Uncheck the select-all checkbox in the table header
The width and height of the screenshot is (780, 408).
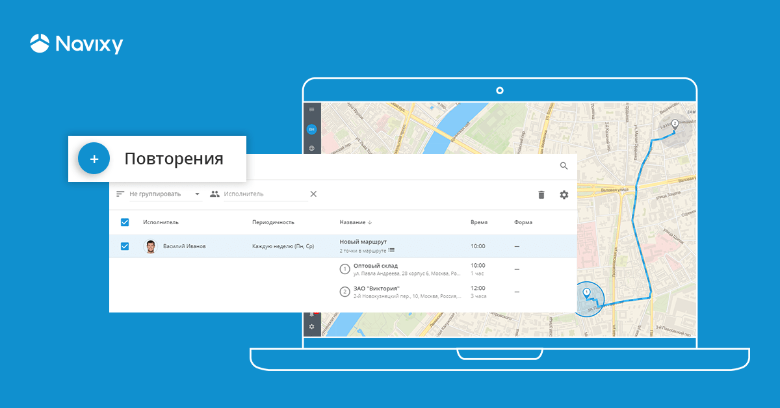125,222
